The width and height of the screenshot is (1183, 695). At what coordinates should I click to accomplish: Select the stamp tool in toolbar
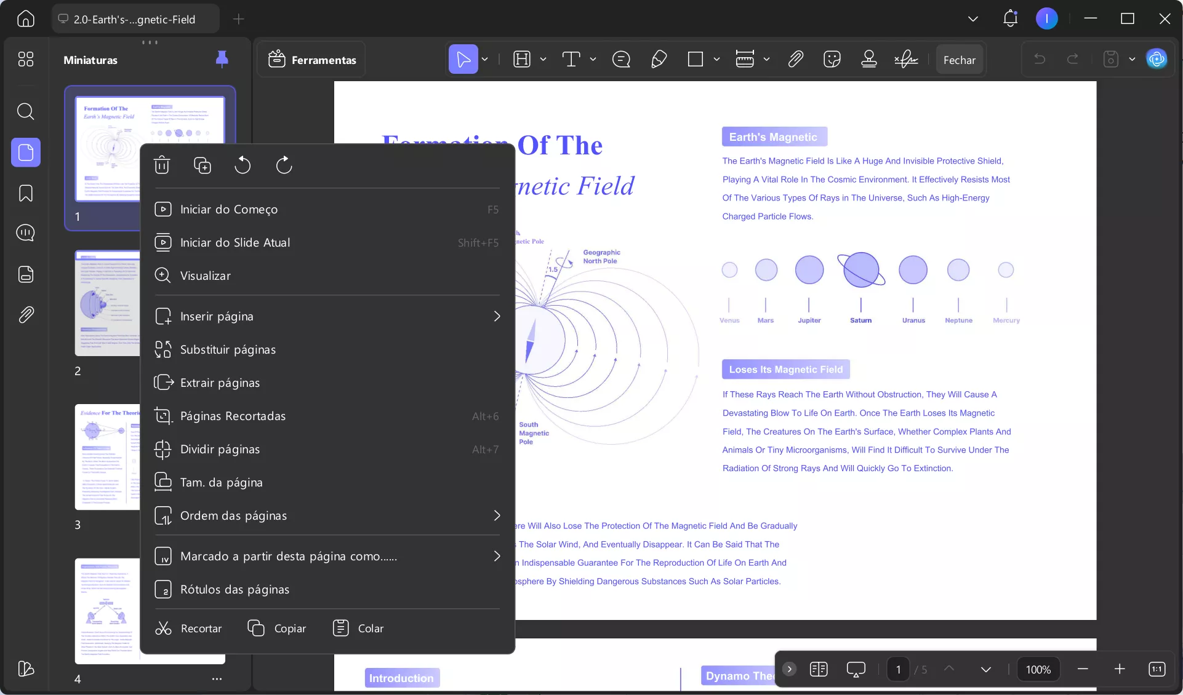[x=868, y=59]
